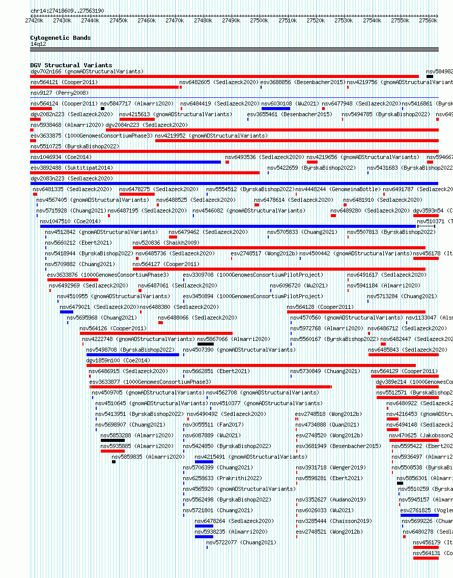Open the esv3309708 (1000GenomesConsortiumPilotProject) label
This screenshot has width=453, height=578.
[253, 275]
